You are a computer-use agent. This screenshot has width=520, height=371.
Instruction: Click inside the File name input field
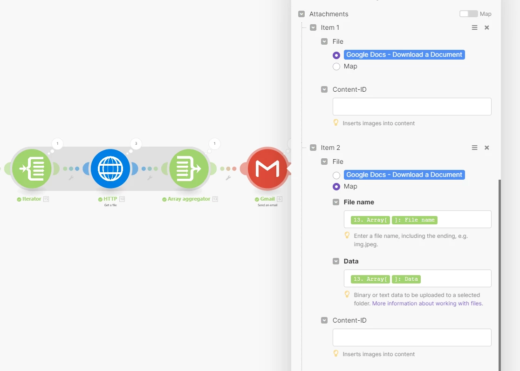click(x=417, y=219)
